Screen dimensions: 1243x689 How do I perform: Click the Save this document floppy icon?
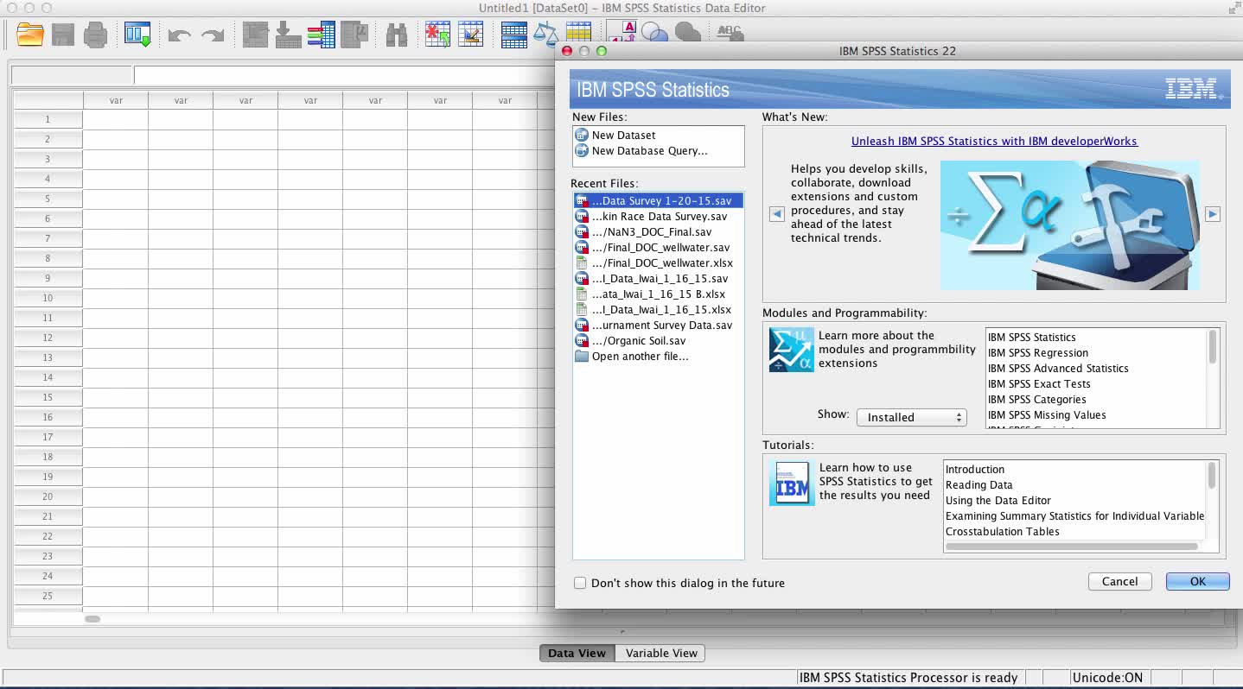point(63,35)
